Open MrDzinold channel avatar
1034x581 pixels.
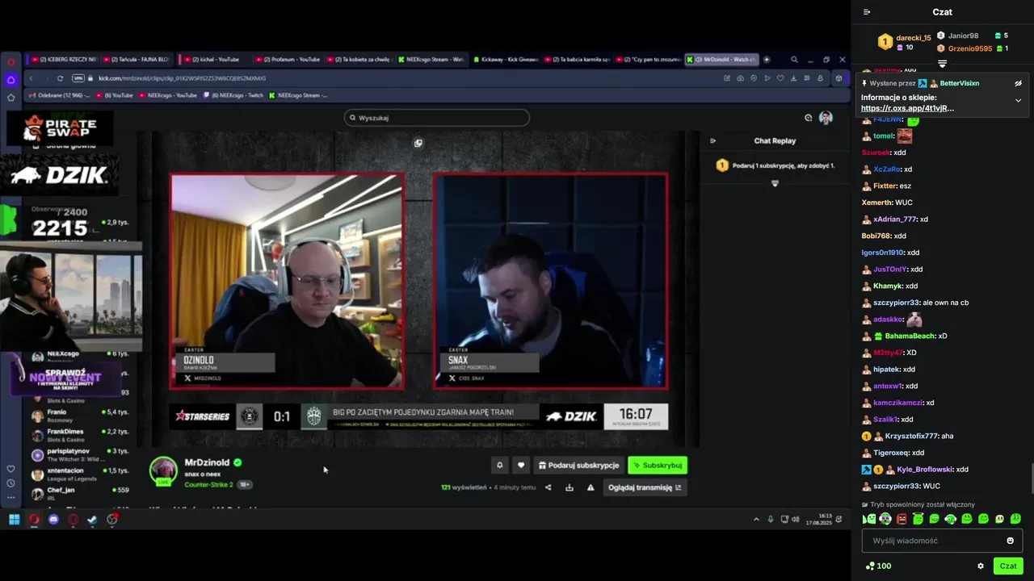click(x=163, y=471)
